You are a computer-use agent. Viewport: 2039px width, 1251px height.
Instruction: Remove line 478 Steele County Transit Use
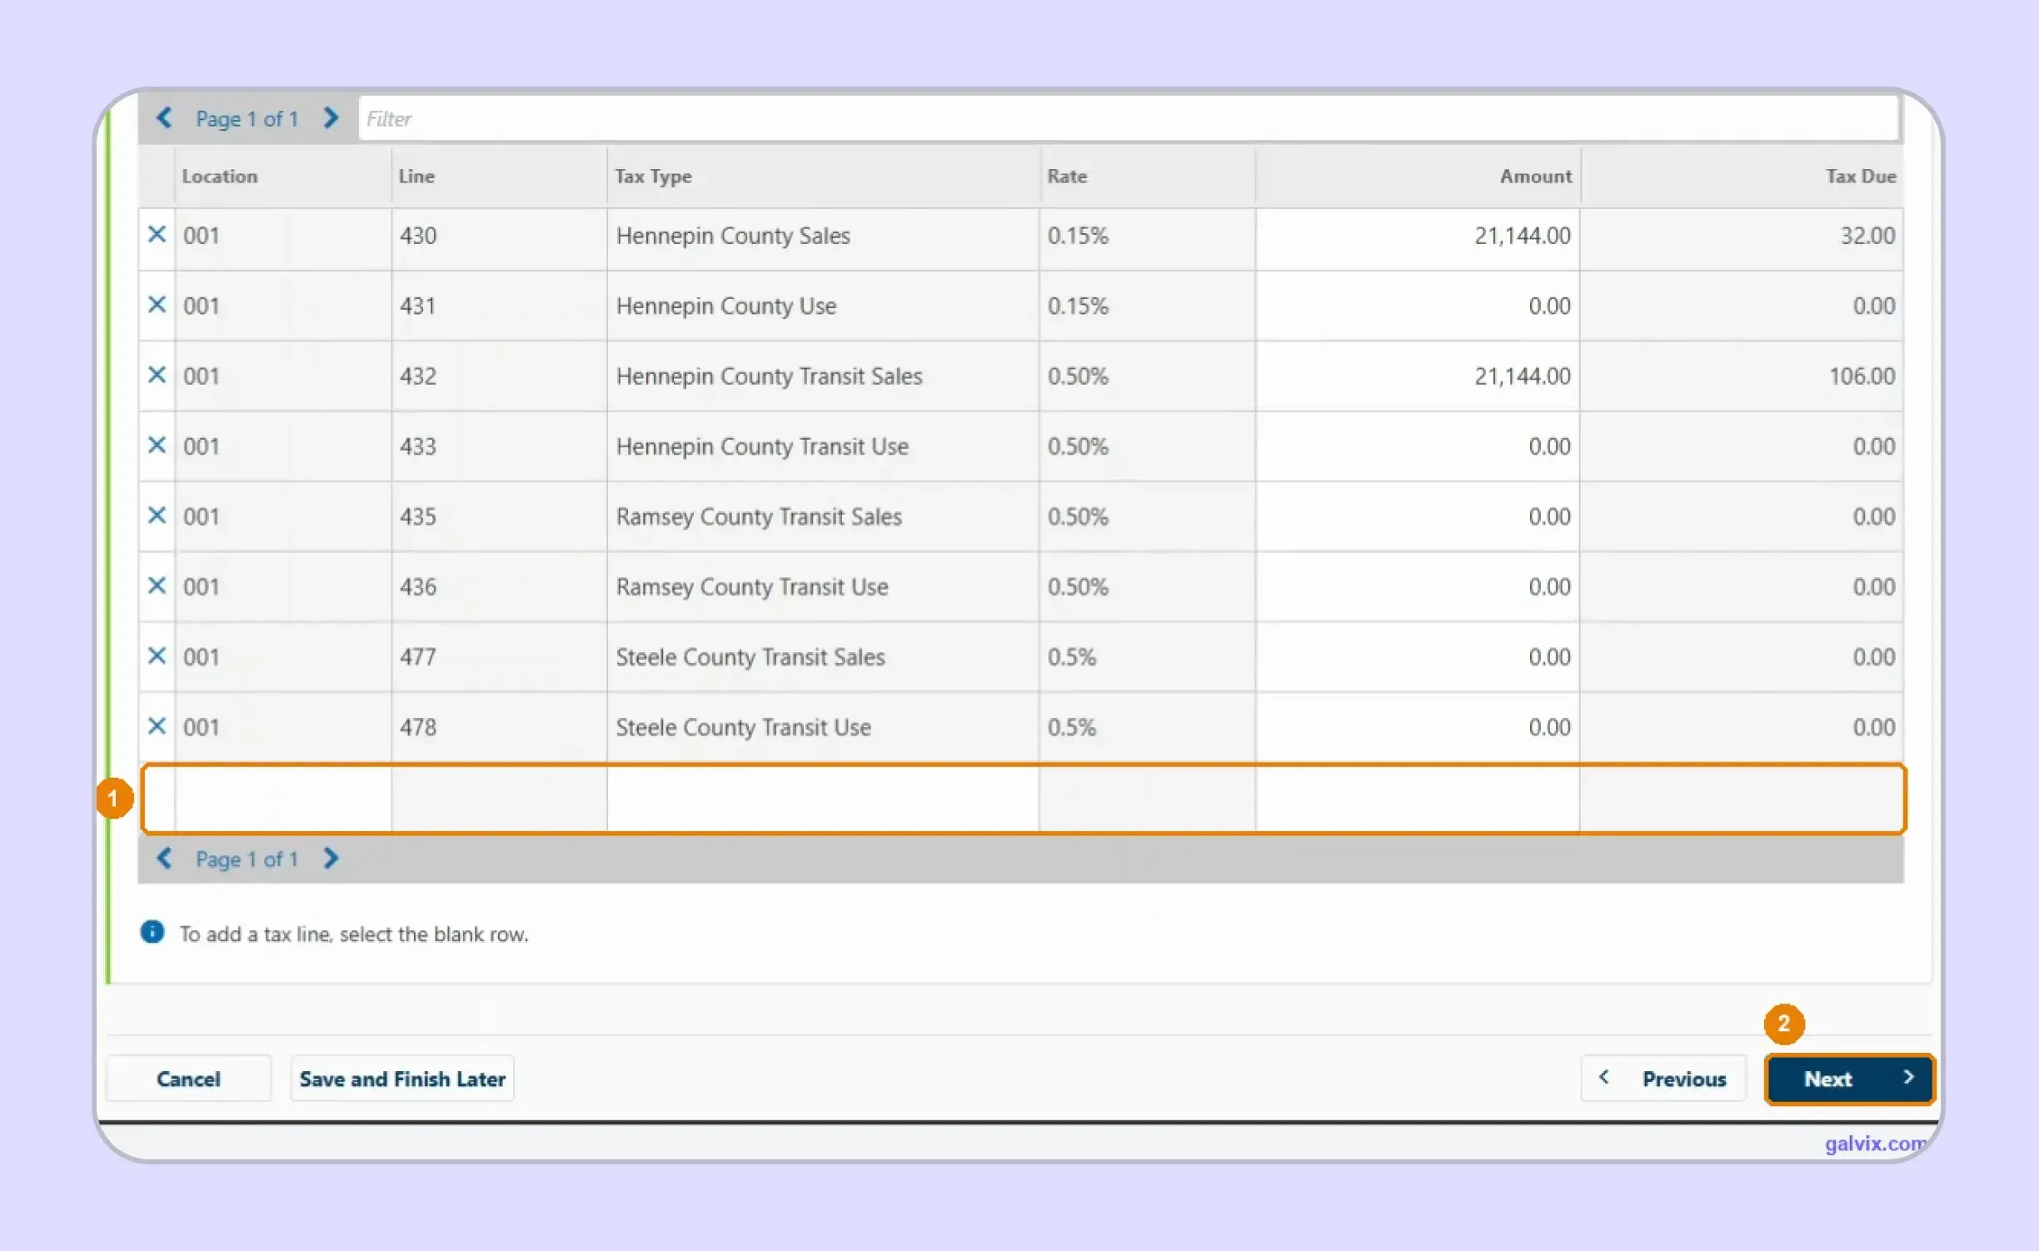[157, 726]
